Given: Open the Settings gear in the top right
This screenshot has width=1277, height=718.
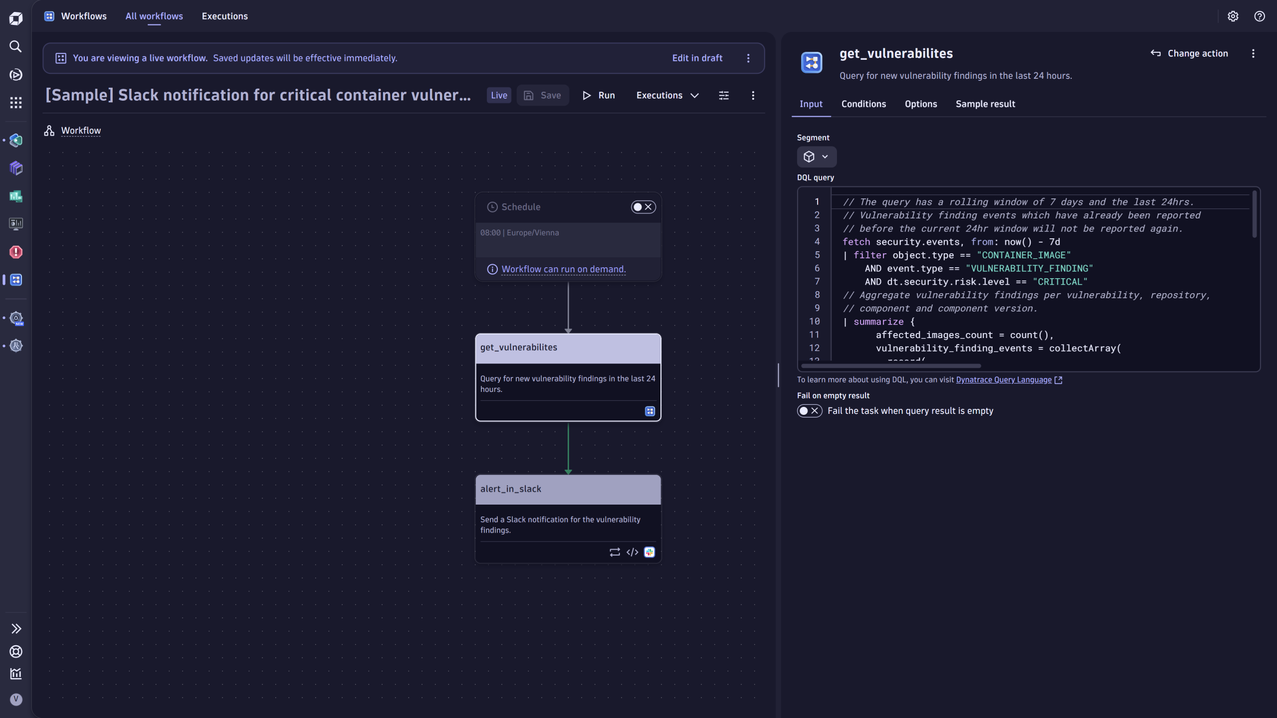Looking at the screenshot, I should [1233, 16].
